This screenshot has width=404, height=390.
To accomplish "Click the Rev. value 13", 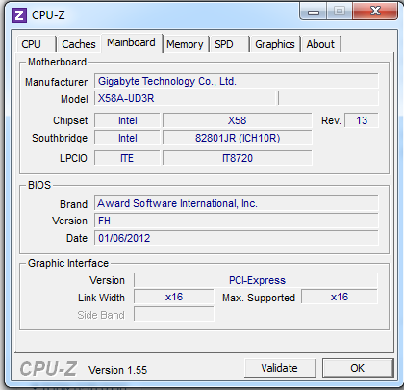I will [362, 120].
